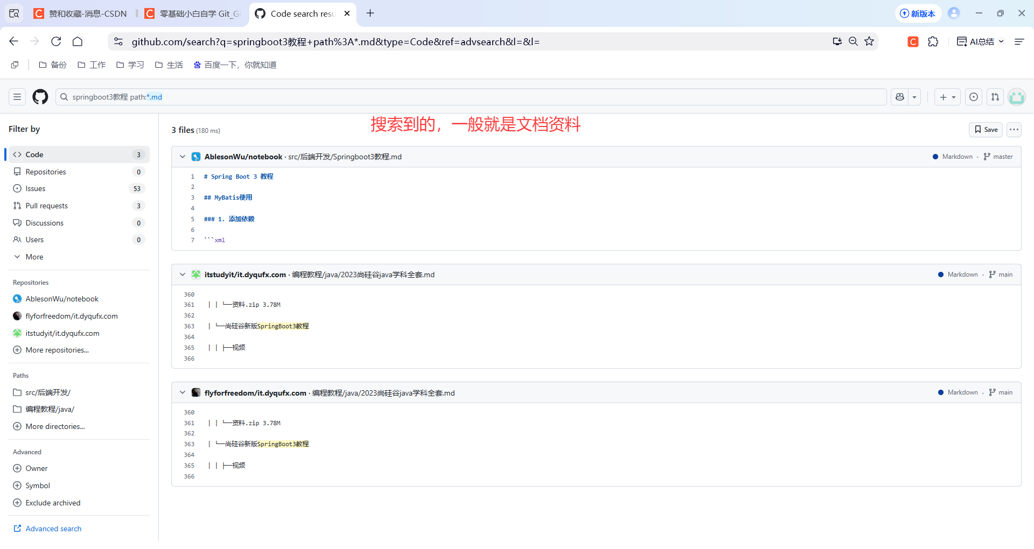Click the Copilot icon in header
The image size is (1034, 549).
(899, 97)
